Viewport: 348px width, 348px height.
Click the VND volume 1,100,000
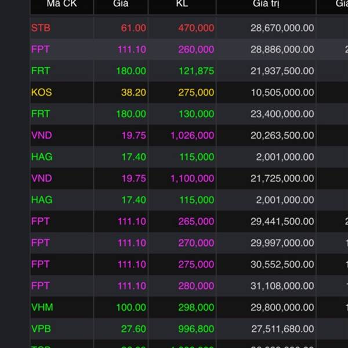click(193, 178)
